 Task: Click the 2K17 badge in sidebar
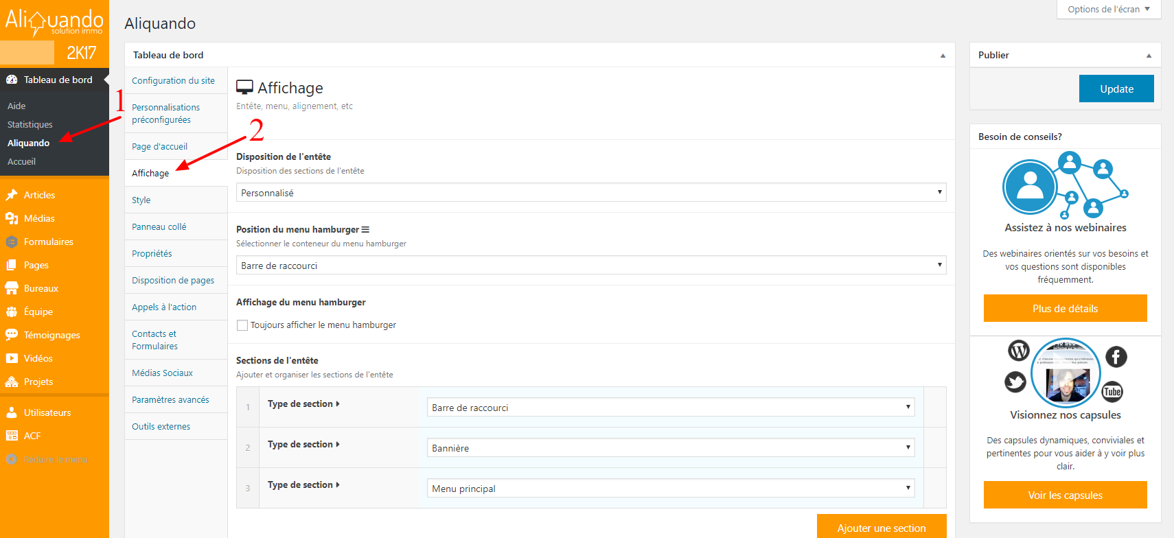(81, 53)
